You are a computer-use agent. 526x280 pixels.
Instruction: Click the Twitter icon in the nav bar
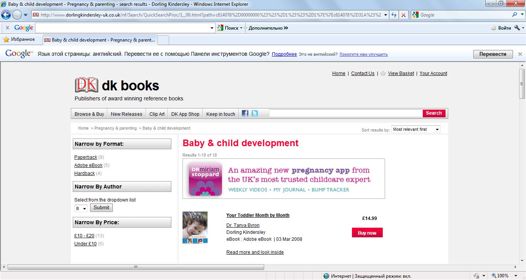pos(255,113)
